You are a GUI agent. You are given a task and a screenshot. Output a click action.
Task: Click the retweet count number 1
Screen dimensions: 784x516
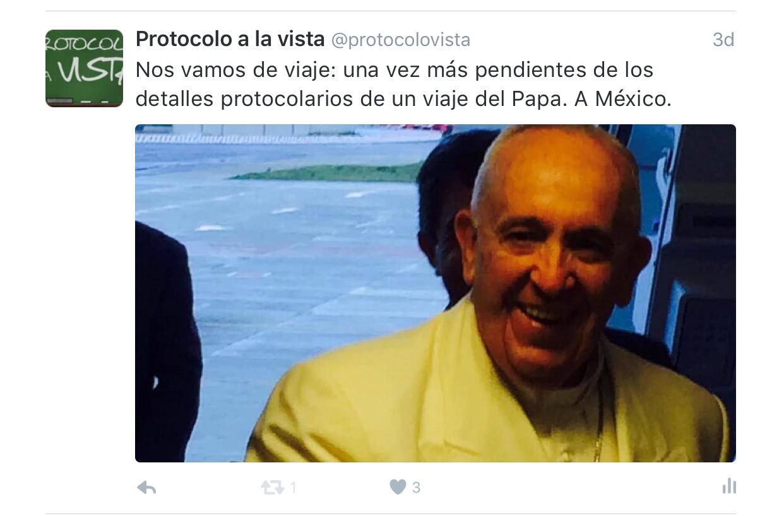pyautogui.click(x=294, y=488)
